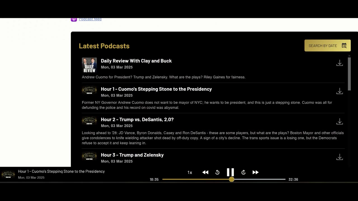Download Daily Review With Clay and Buck episode
This screenshot has width=358, height=201.
coord(340,63)
